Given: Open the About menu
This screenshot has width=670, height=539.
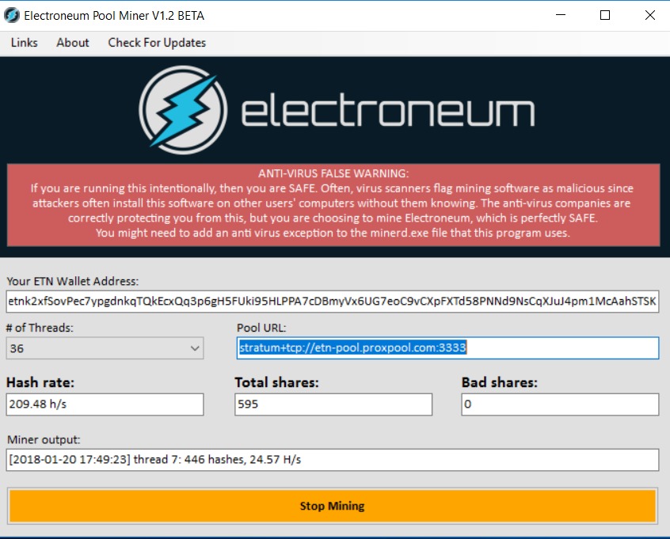Looking at the screenshot, I should pyautogui.click(x=73, y=43).
